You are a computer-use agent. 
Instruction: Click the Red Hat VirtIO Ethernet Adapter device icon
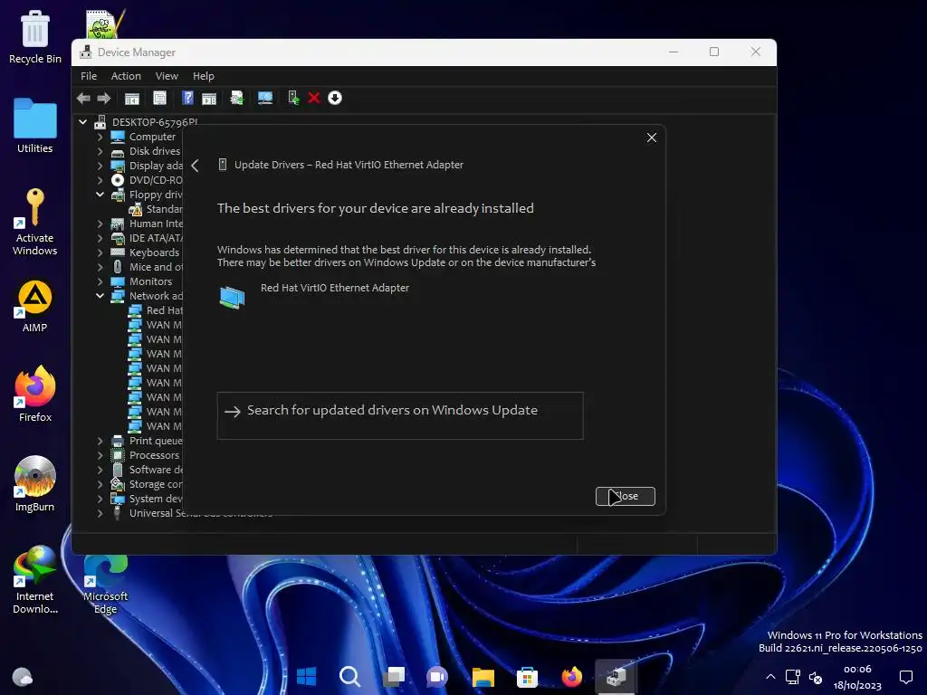[232, 297]
